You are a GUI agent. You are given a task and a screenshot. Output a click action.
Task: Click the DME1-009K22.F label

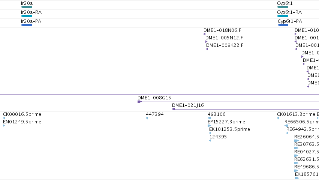click(x=225, y=45)
